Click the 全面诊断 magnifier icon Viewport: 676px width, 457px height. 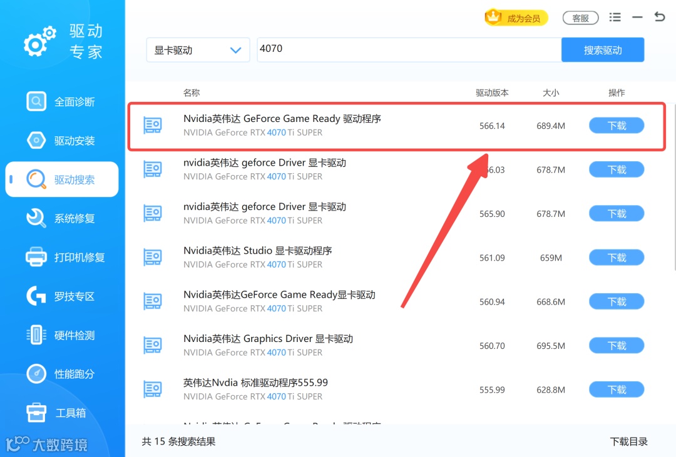(x=36, y=102)
